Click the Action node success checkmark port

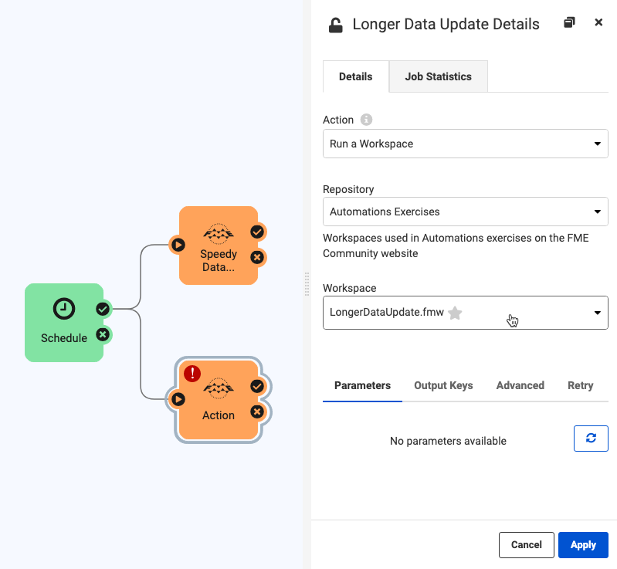click(x=257, y=386)
